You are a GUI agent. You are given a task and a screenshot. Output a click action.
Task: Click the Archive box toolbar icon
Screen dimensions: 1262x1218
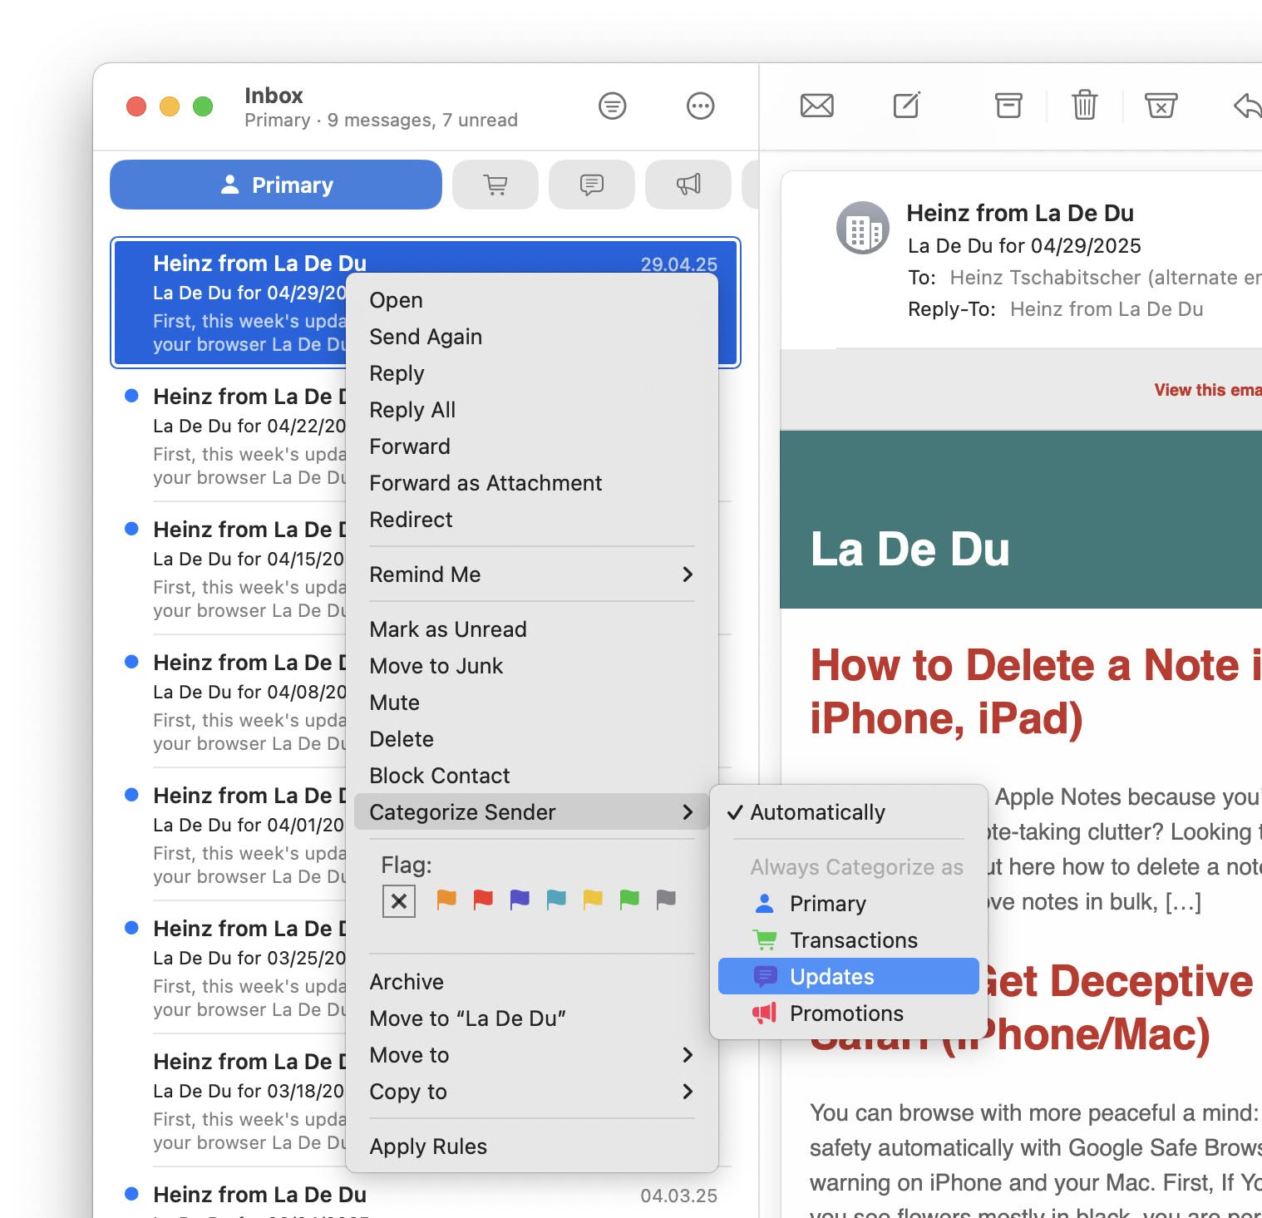[1008, 106]
